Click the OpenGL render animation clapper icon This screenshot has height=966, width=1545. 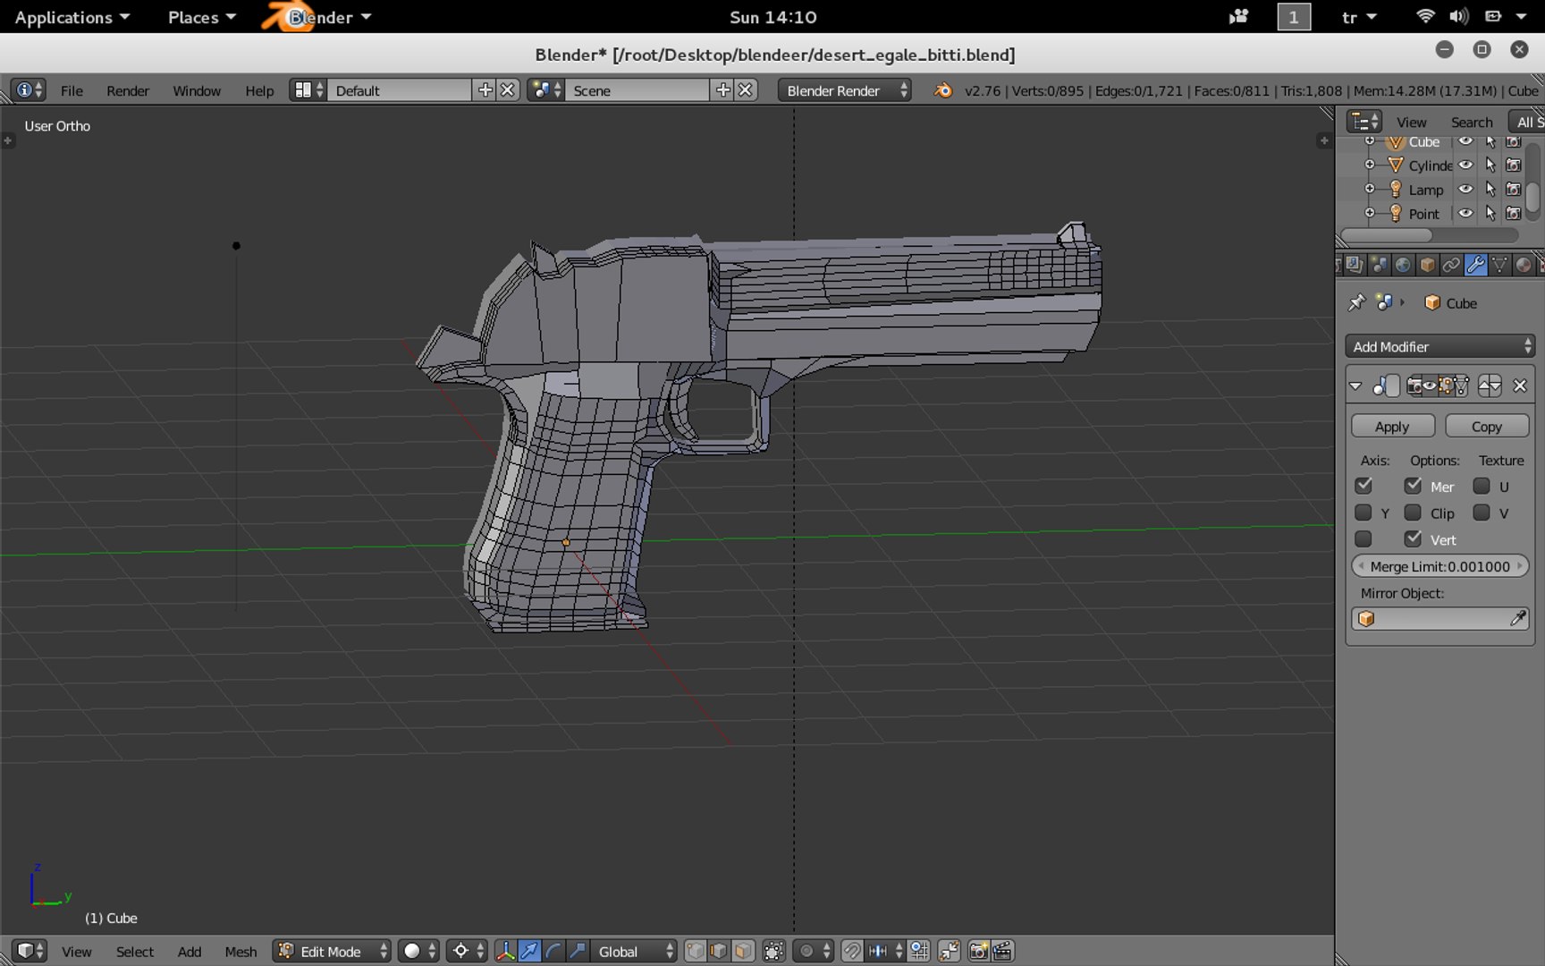1002,951
